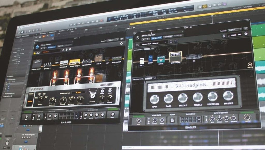Screen dimensions: 265x150
Task: Click the red record button in Logic transport
Action: coord(101,21)
